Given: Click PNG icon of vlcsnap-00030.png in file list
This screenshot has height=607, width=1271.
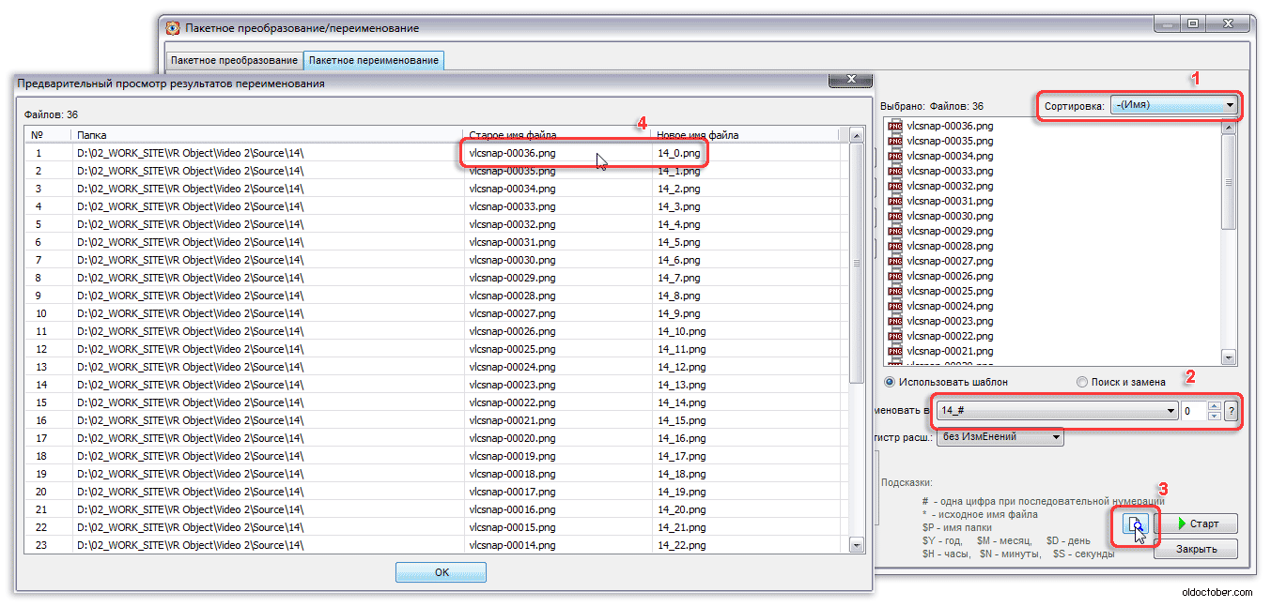Looking at the screenshot, I should [x=895, y=216].
